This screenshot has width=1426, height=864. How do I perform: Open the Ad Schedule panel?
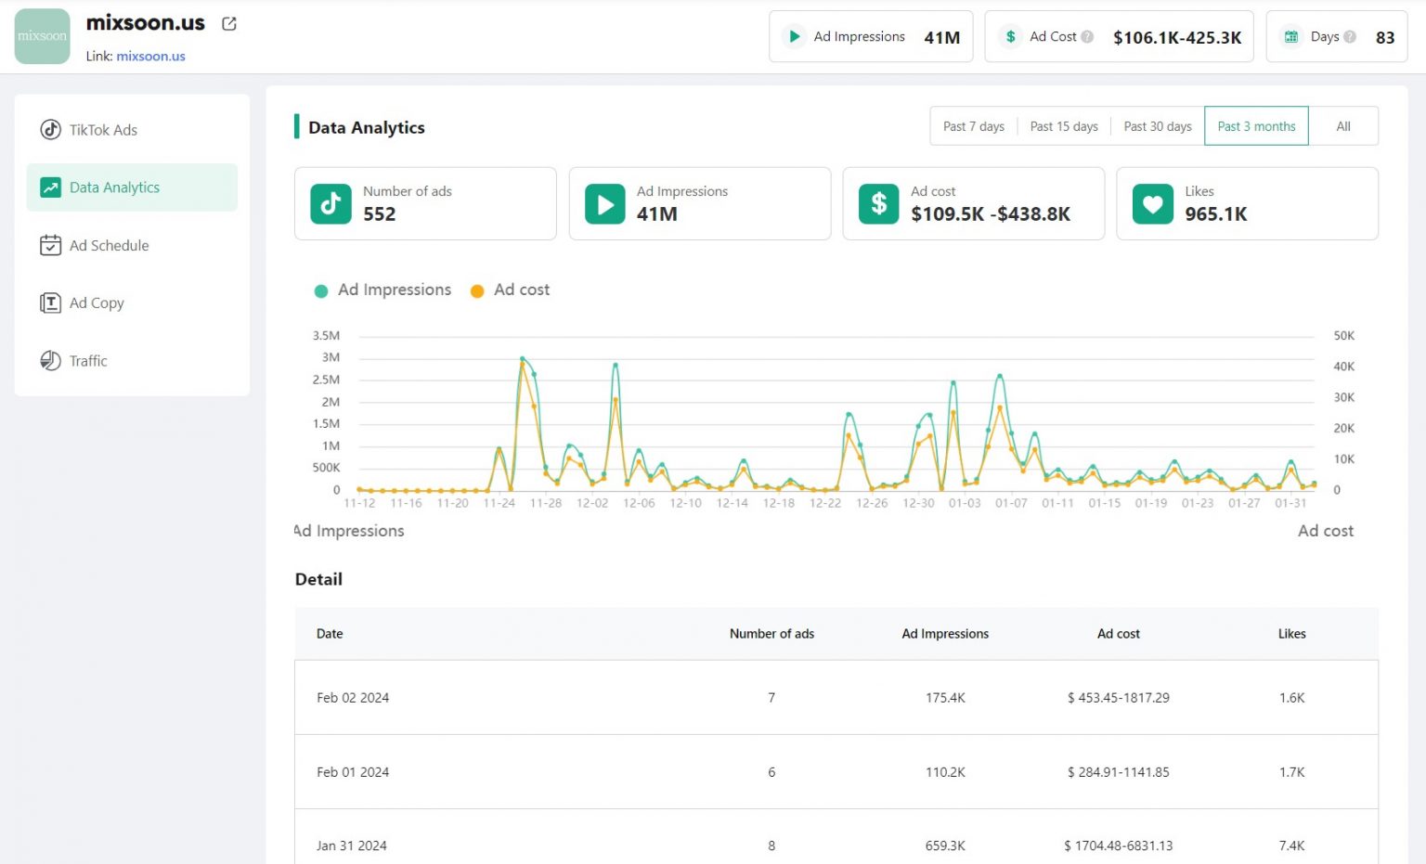(x=109, y=245)
